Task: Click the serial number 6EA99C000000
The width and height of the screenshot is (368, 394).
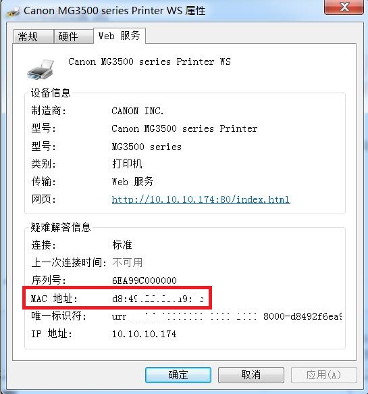Action: pyautogui.click(x=144, y=280)
